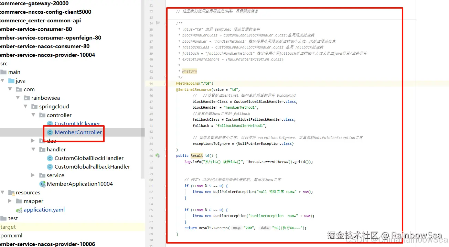449x247 pixels.
Task: Select member-service-nacos-provider-10004 module
Action: (x=47, y=55)
